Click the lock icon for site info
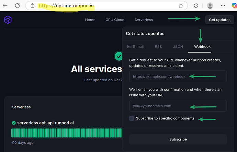This screenshot has height=152, width=237. [33, 6]
